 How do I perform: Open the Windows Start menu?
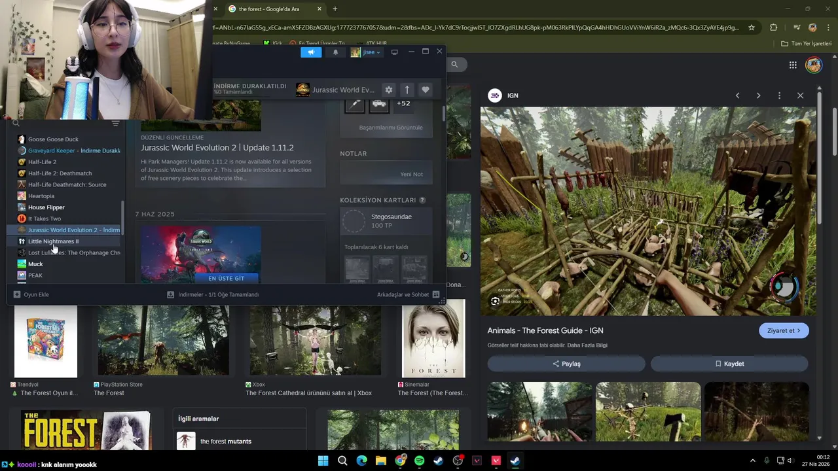[323, 461]
